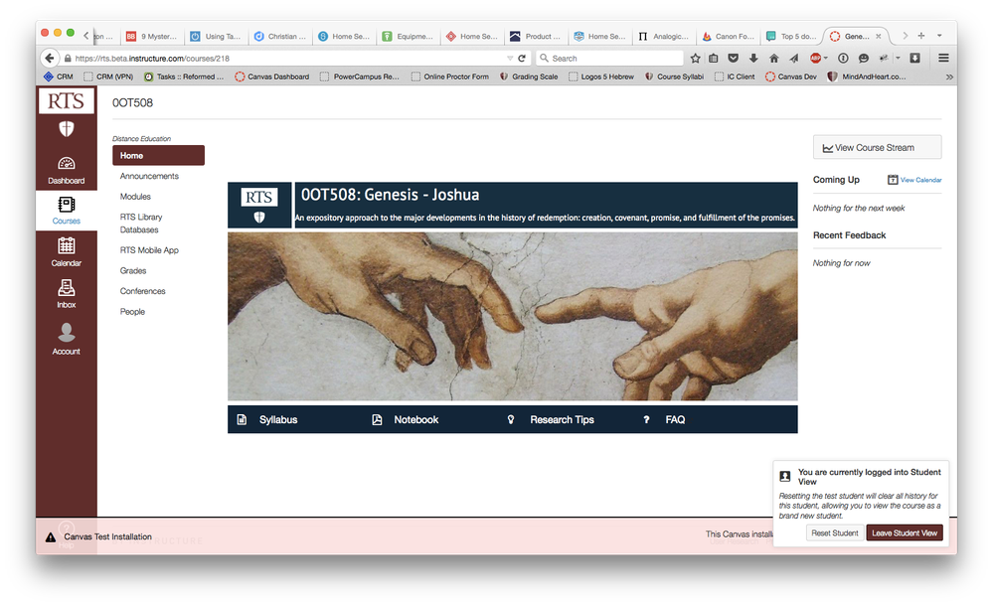993x606 pixels.
Task: Show more bookmarks with the double chevron
Action: click(x=949, y=76)
